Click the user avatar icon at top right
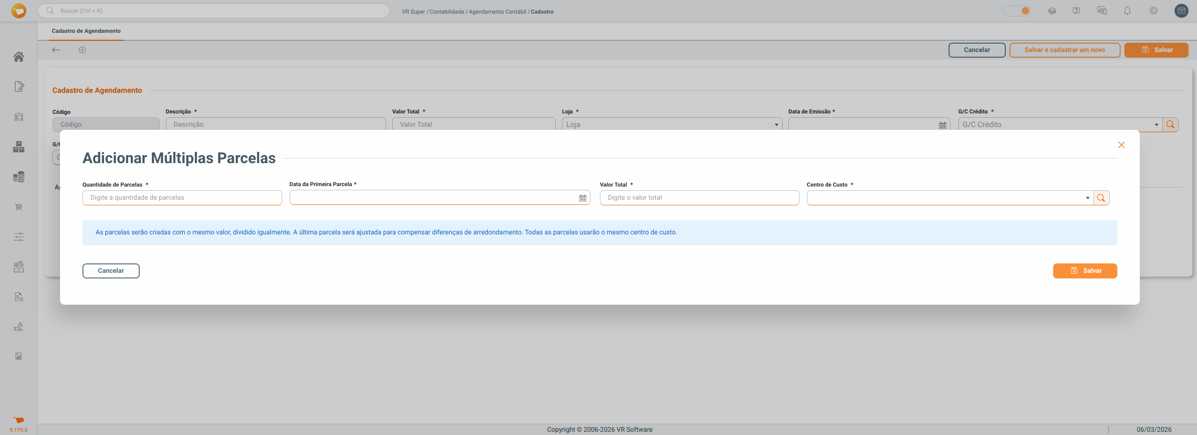1197x435 pixels. coord(1181,11)
